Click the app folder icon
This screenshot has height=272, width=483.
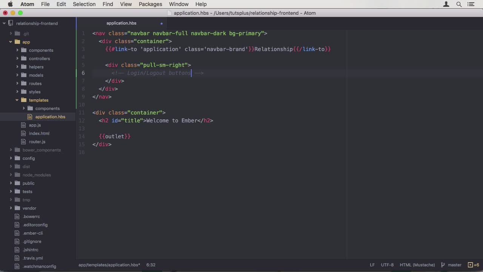click(17, 42)
